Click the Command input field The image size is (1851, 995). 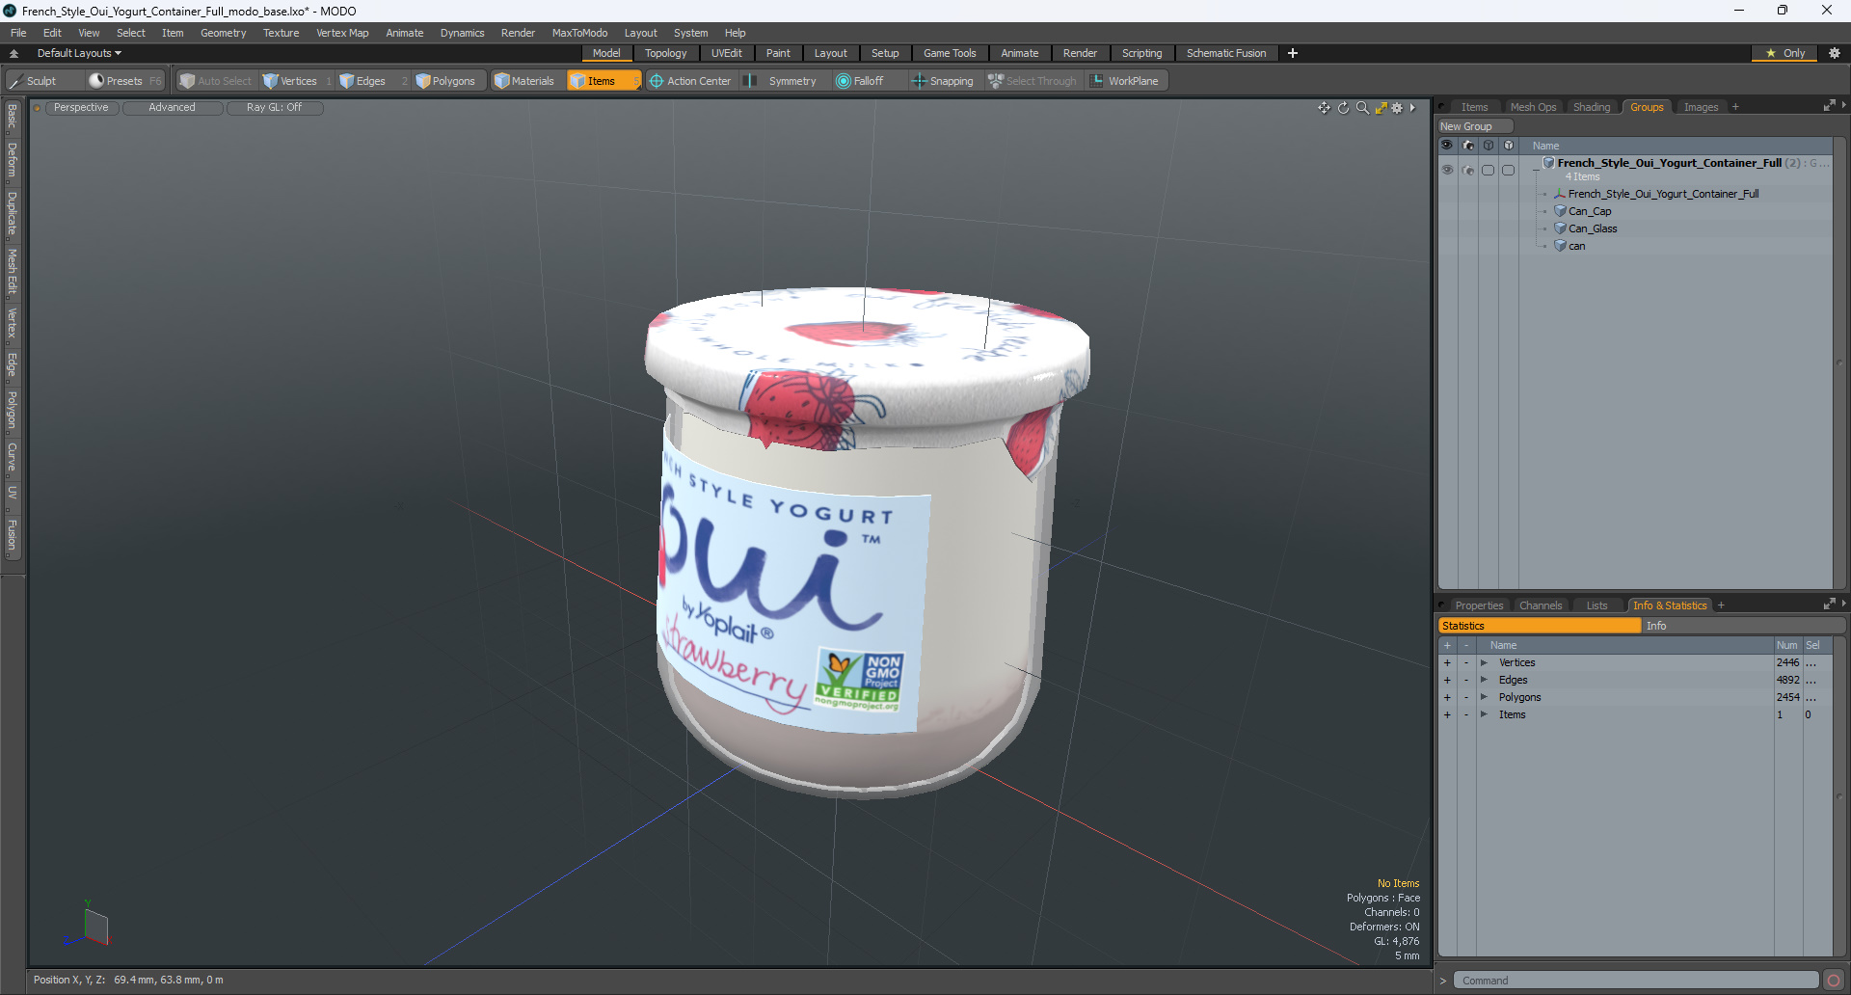(x=1635, y=981)
